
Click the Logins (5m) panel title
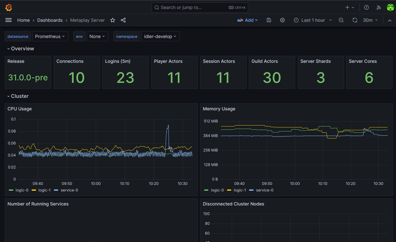[118, 61]
